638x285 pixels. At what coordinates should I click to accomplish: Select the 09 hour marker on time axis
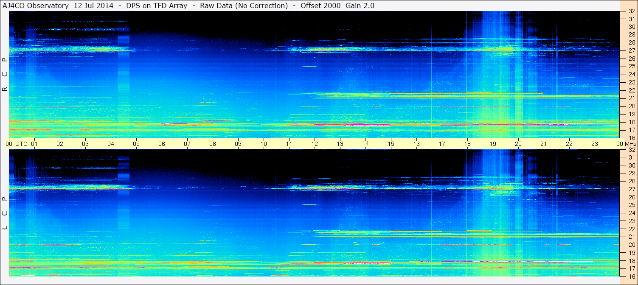(x=238, y=144)
